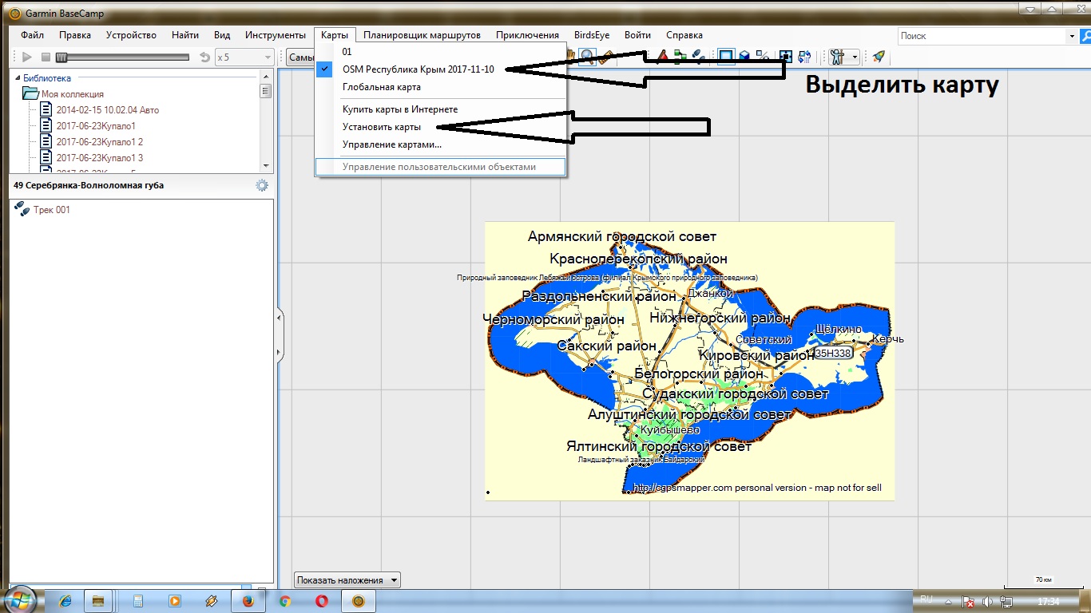Click the Garmin BaseCamp taskbar button
The height and width of the screenshot is (613, 1091).
point(359,600)
